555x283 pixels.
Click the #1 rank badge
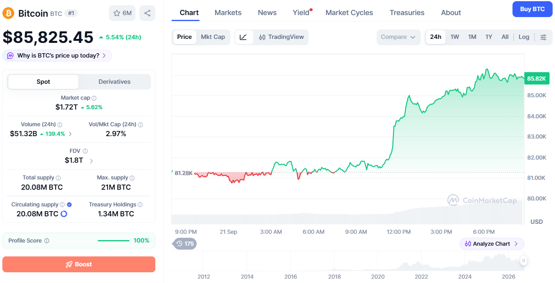pos(71,13)
